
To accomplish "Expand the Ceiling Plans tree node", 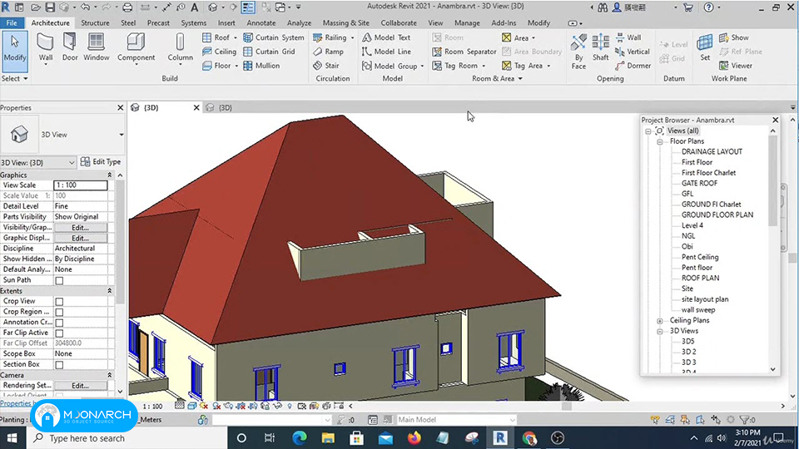I will 660,321.
